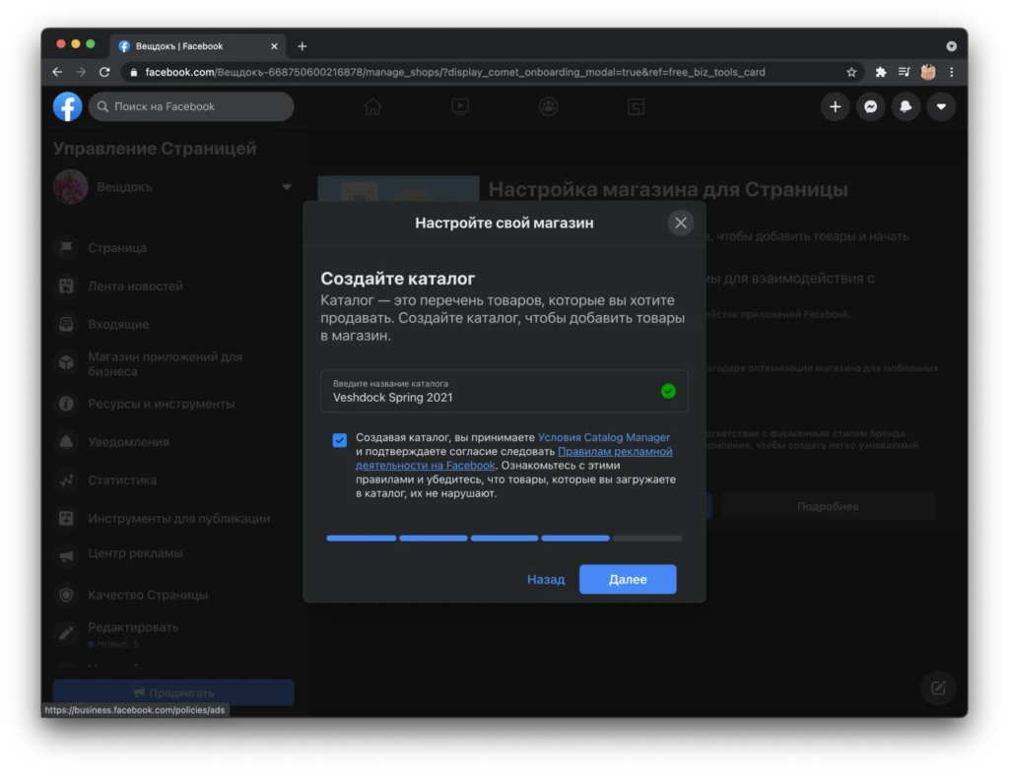
Task: Close the Настройте свой магазин dialog
Action: coord(680,224)
